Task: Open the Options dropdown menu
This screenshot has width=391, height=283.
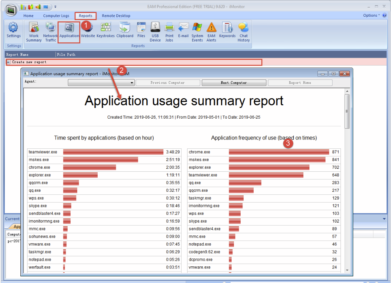Action: pos(371,15)
